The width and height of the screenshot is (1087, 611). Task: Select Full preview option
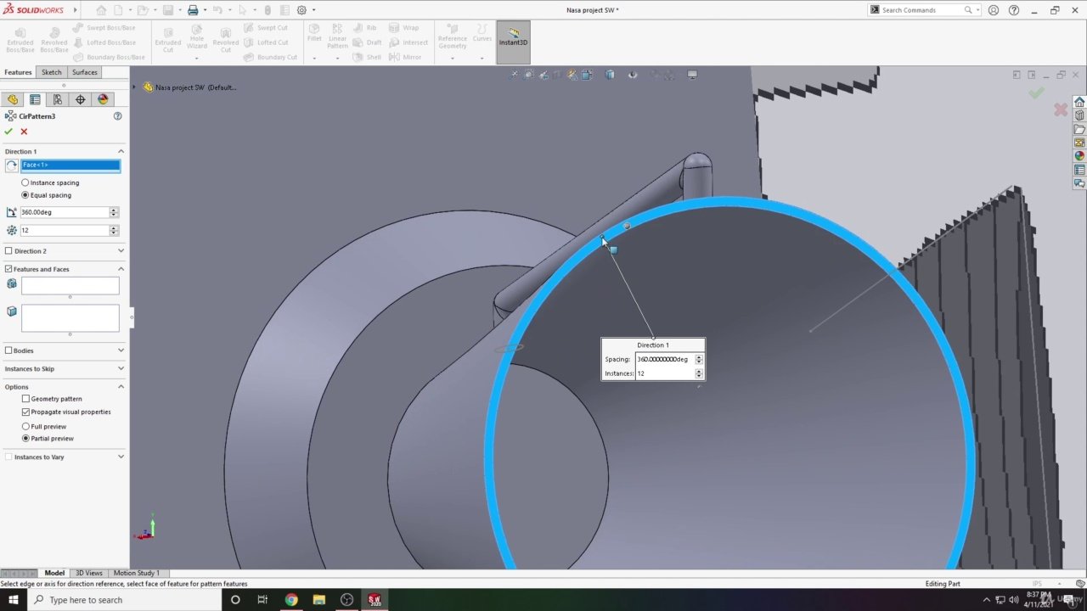click(25, 427)
